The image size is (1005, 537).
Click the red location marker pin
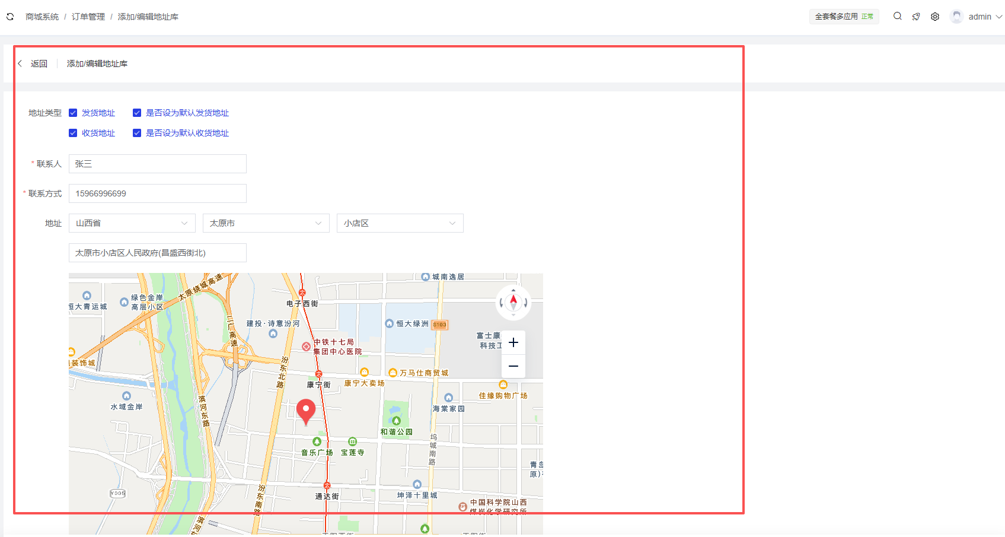coord(306,411)
